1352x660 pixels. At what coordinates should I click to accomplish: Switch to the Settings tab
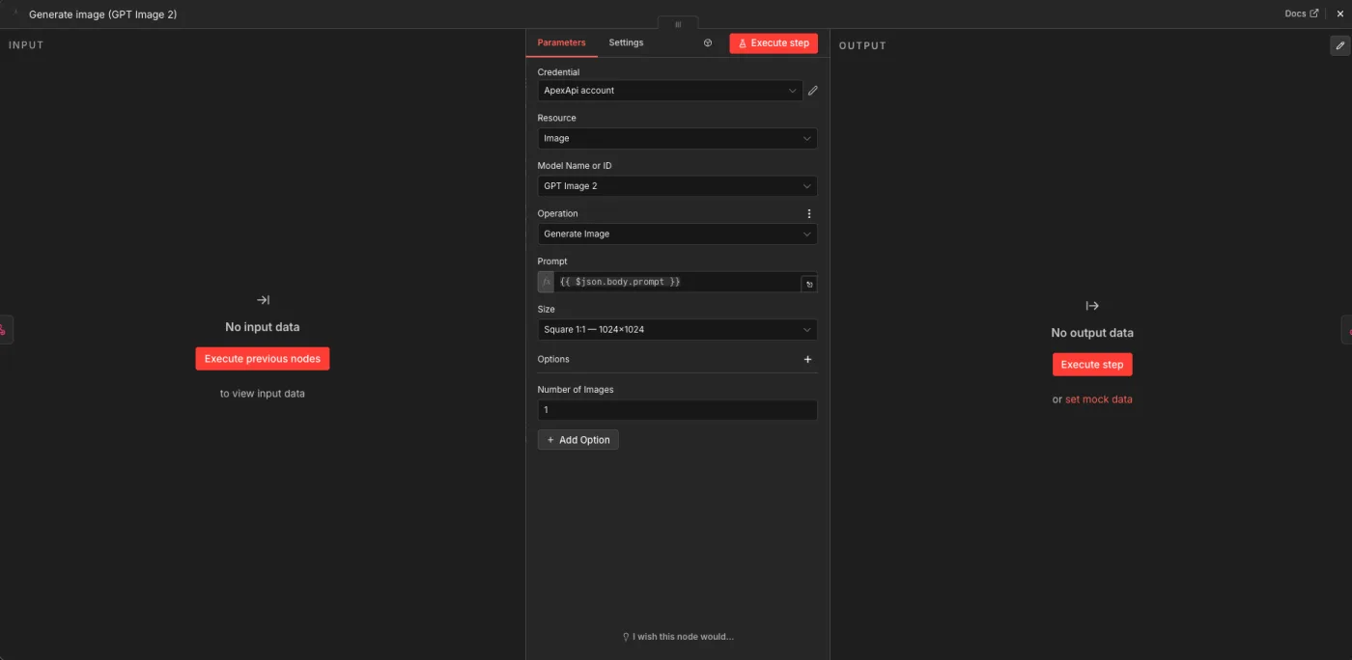tap(626, 42)
